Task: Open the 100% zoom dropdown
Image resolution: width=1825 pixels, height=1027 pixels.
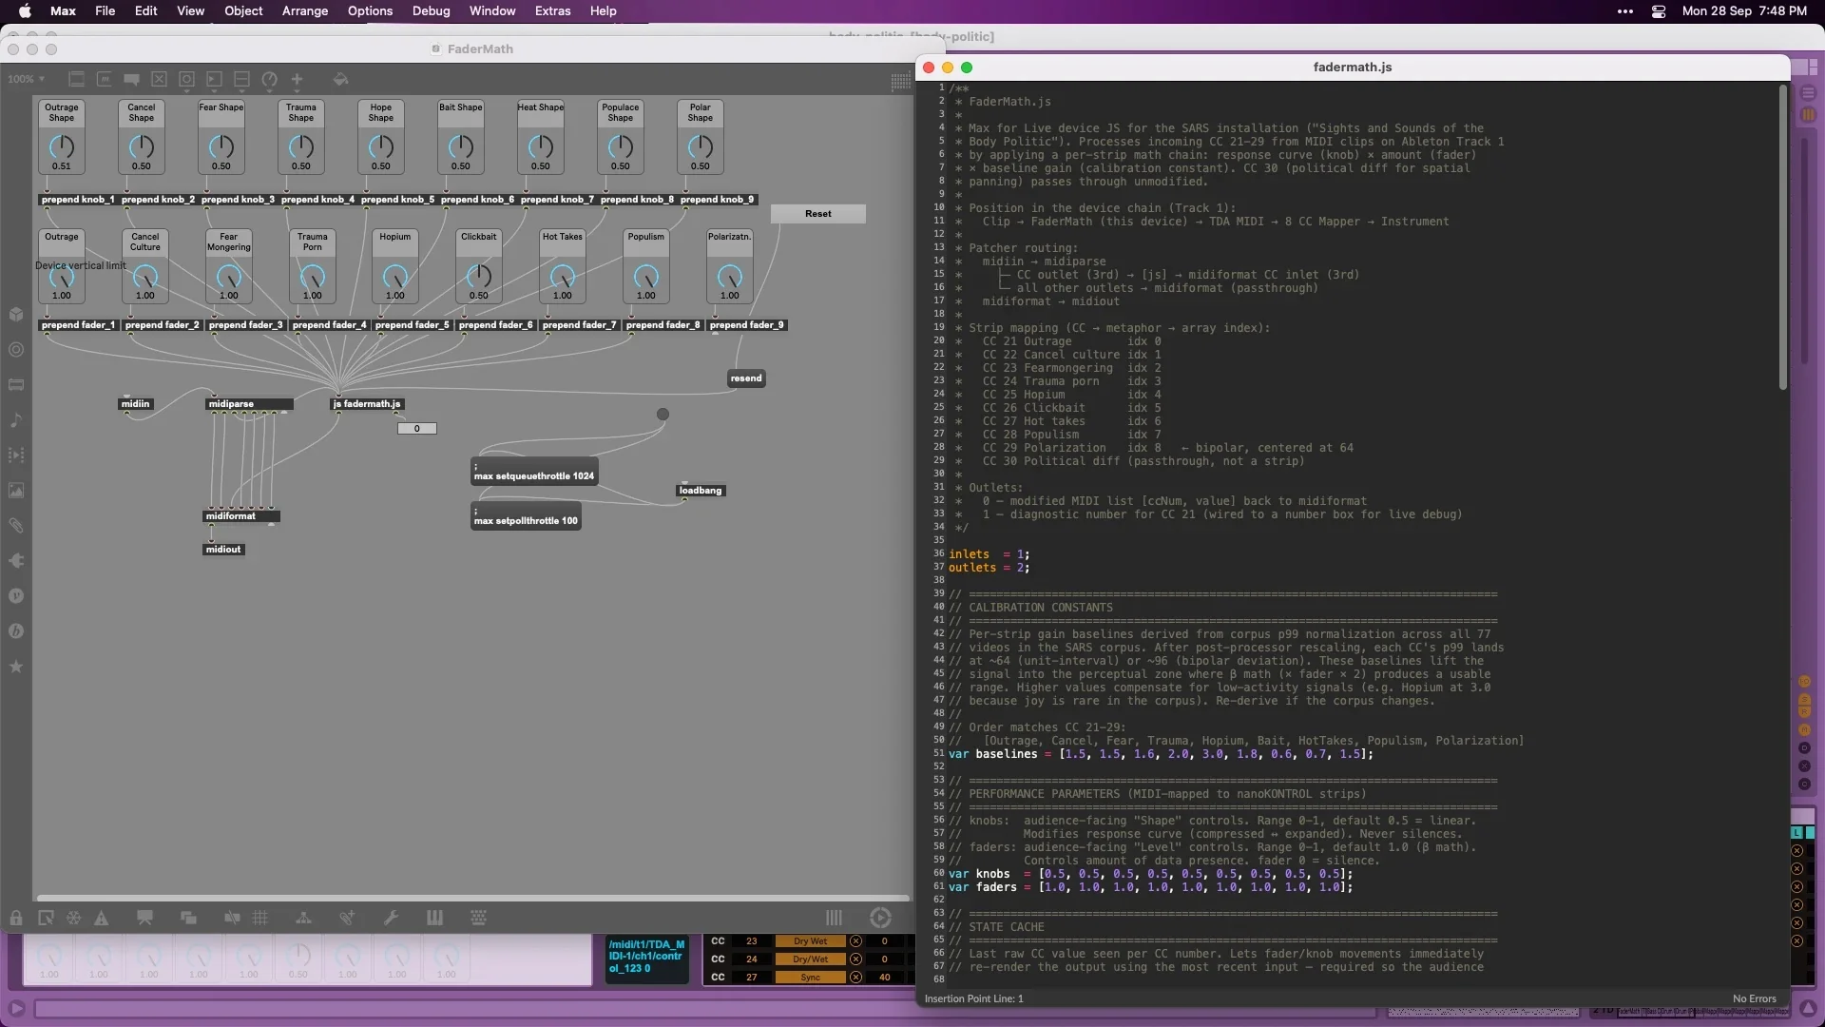Action: click(26, 79)
